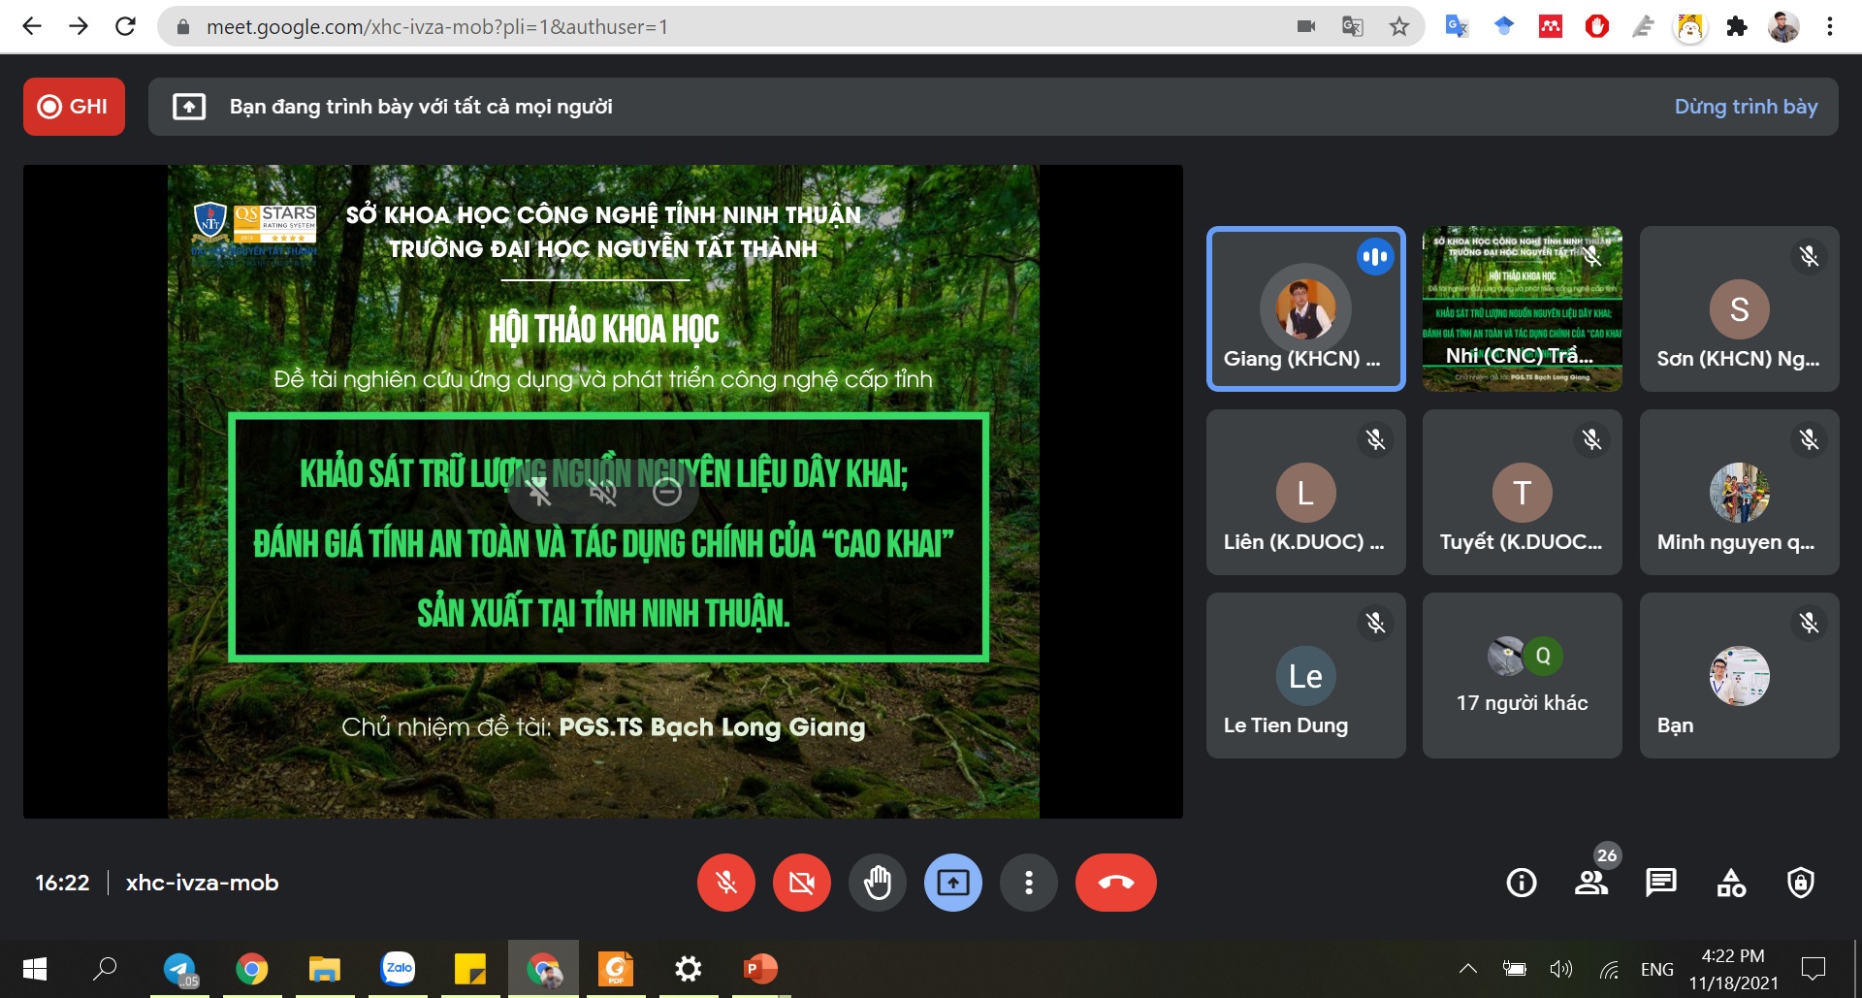Open meeting details info icon
Screen dimensions: 1862x998
tap(1521, 883)
